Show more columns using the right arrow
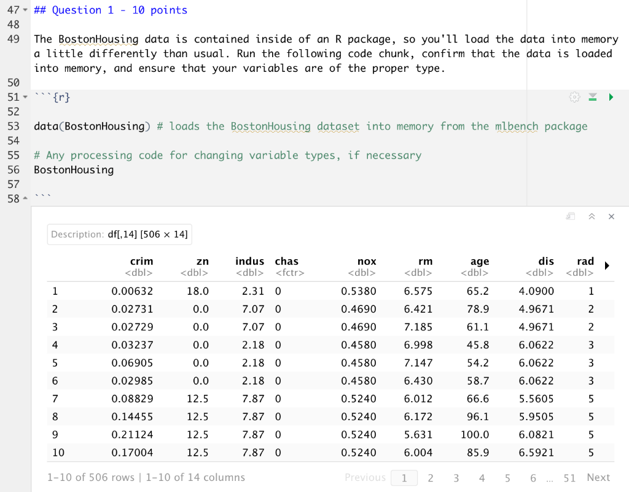The width and height of the screenshot is (629, 492). pyautogui.click(x=606, y=265)
